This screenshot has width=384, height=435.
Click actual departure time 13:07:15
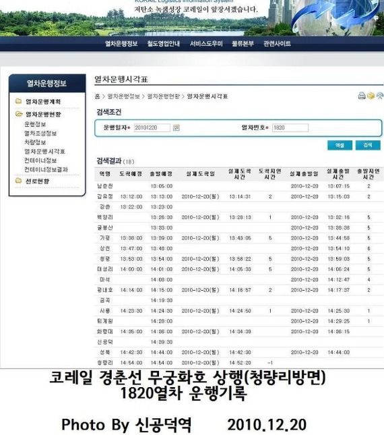pos(339,186)
